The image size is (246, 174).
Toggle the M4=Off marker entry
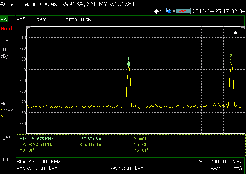[x=140, y=139]
